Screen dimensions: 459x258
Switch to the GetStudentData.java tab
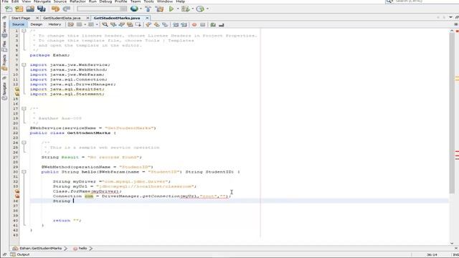62,18
